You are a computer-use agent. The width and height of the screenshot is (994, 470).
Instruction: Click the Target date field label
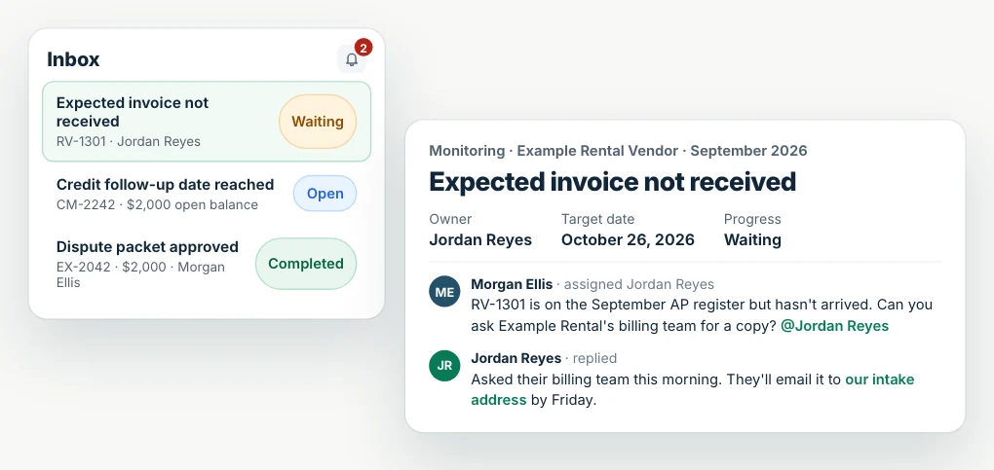[597, 219]
